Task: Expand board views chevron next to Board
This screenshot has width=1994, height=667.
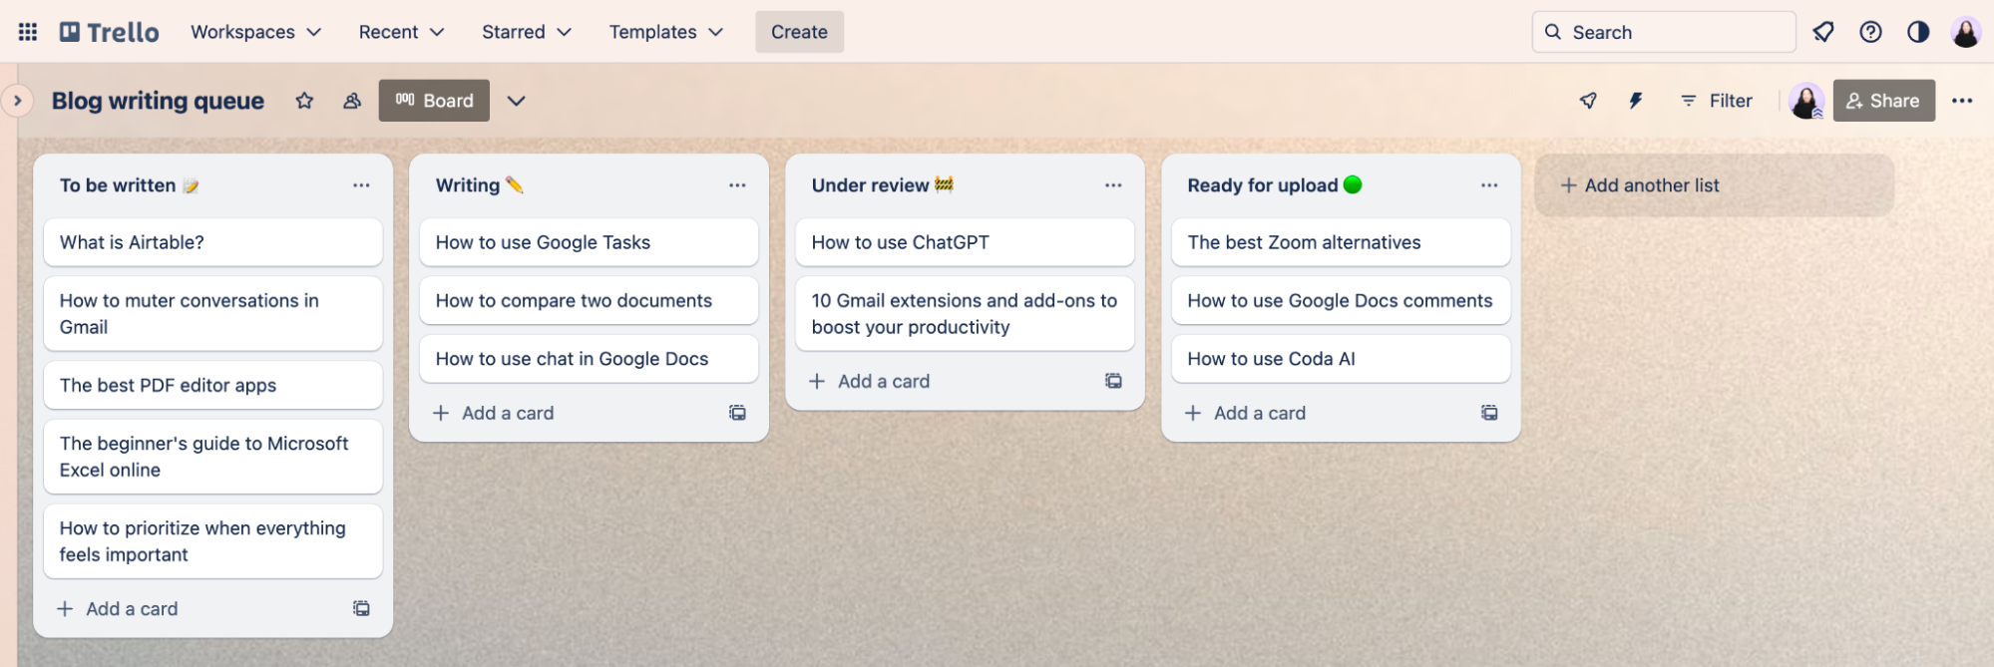Action: point(516,101)
